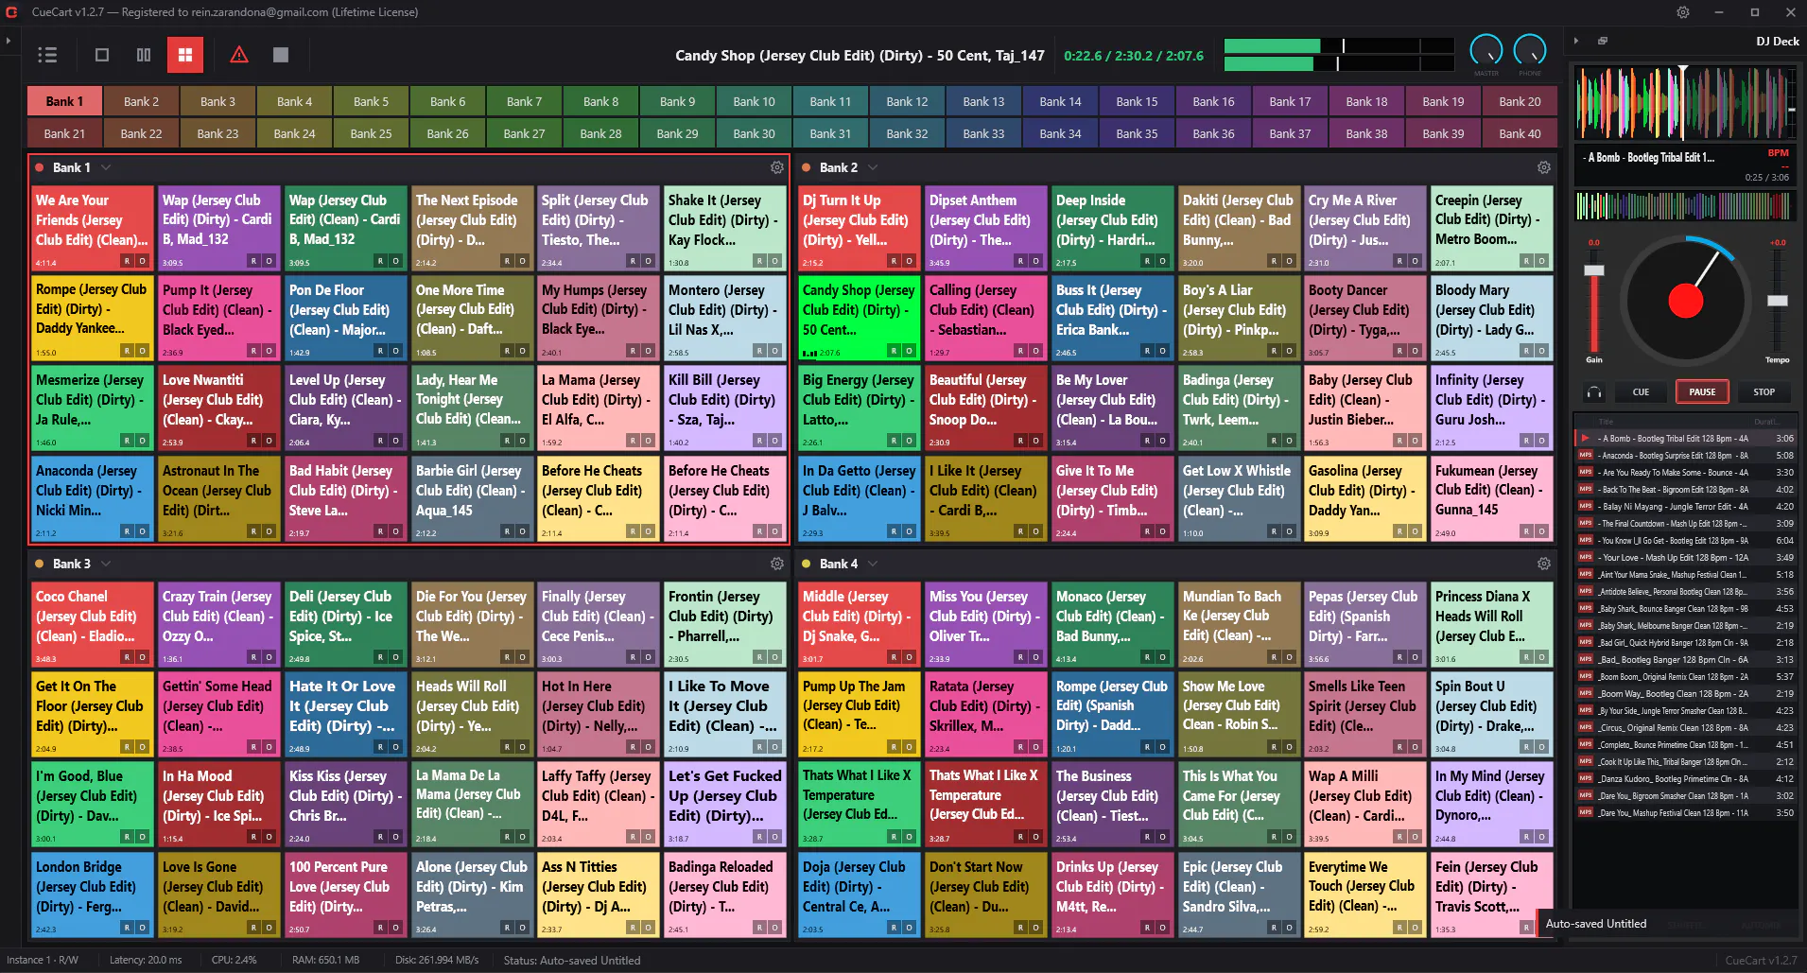Toggle R on Pump It pad

253,351
